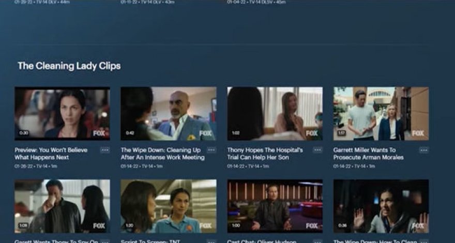Viewport: 455px width, 243px height.
Task: Click 0:36 duration badge on bottom-right thumbnail
Action: pos(342,226)
